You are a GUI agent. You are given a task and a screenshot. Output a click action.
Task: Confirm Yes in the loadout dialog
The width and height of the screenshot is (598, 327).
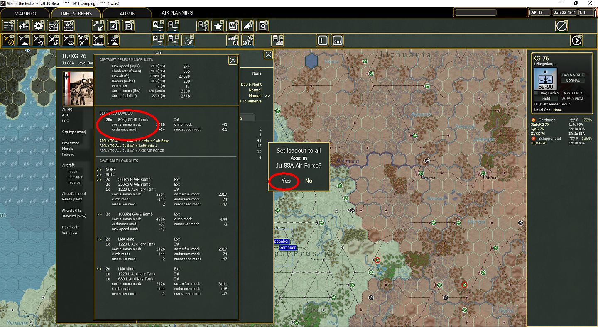pyautogui.click(x=286, y=181)
